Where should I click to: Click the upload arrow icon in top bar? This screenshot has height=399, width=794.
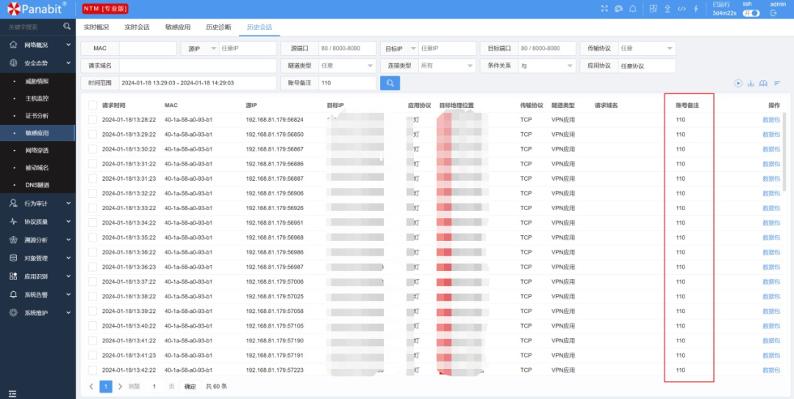pos(668,9)
